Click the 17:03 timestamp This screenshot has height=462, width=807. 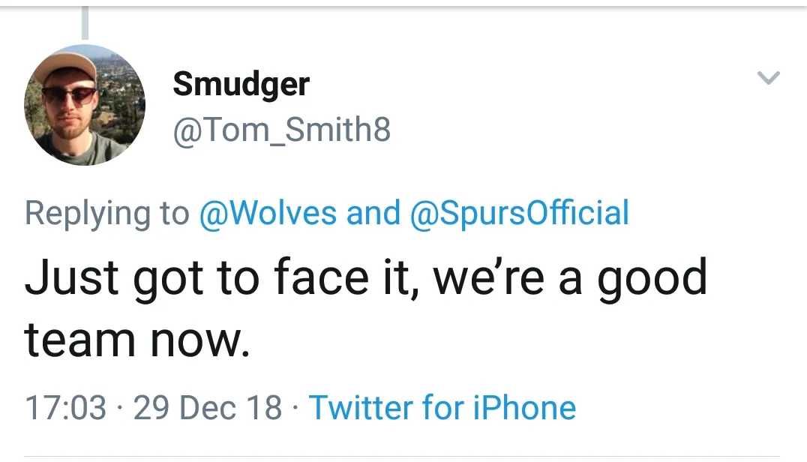coord(66,408)
